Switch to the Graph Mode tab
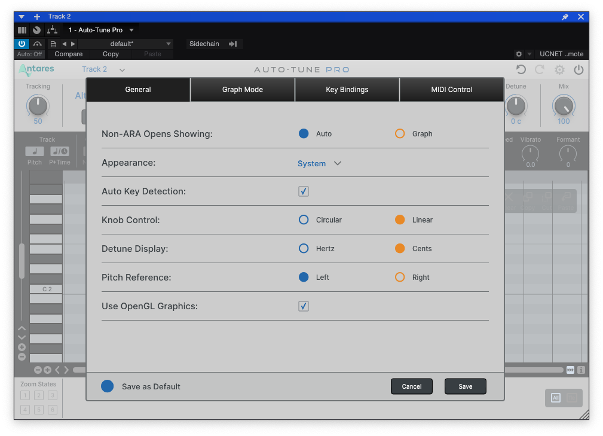Screen dimensions: 603x436 click(243, 90)
